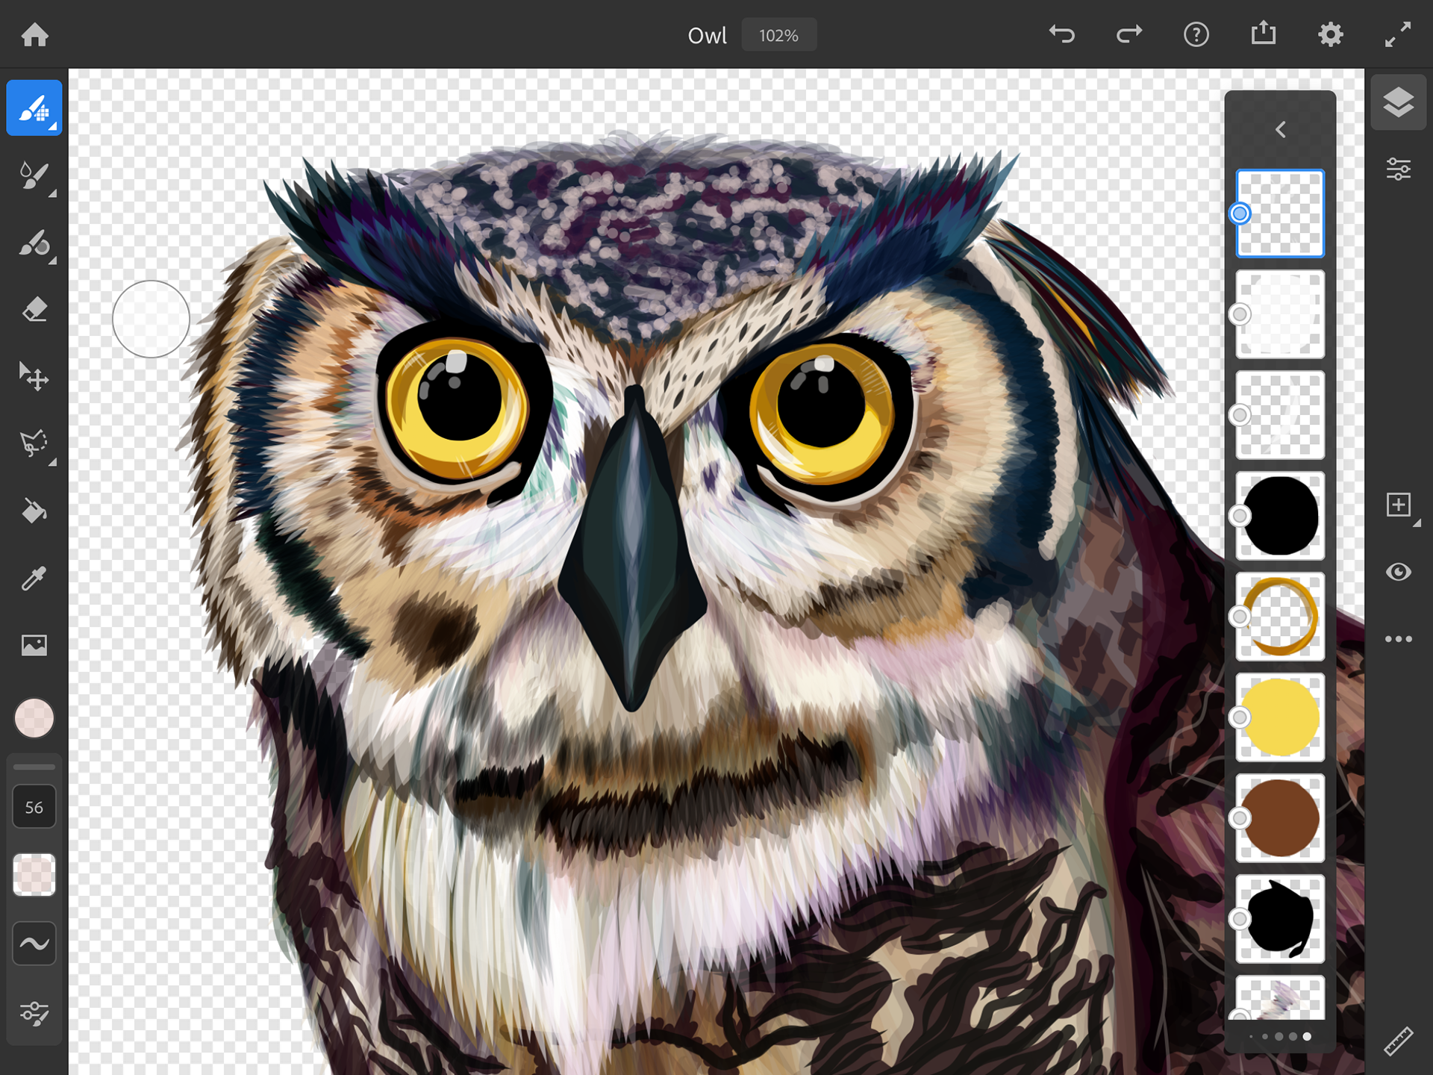Collapse the layers strip with chevron
1433x1075 pixels.
[1280, 130]
